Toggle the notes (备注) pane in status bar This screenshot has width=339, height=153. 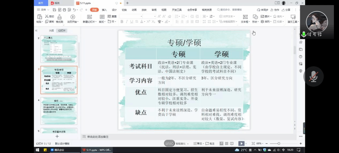(198, 144)
